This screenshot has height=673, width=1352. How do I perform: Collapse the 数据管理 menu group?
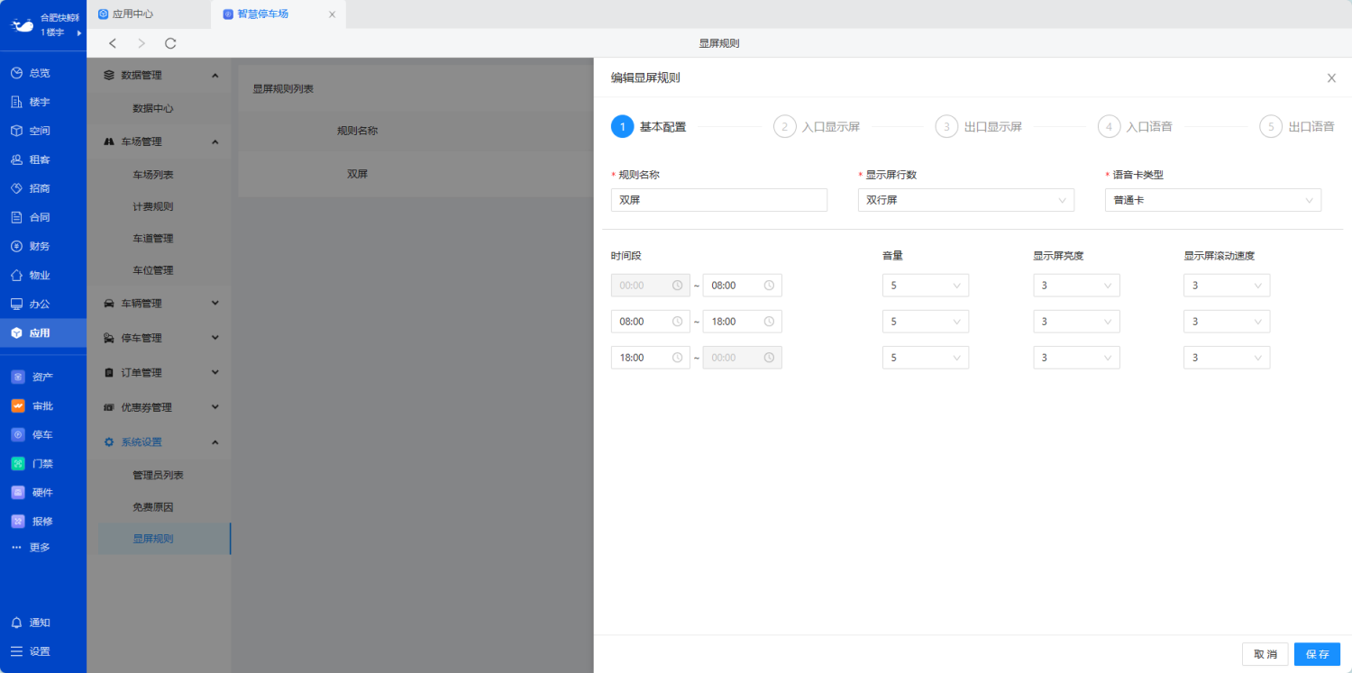[215, 75]
